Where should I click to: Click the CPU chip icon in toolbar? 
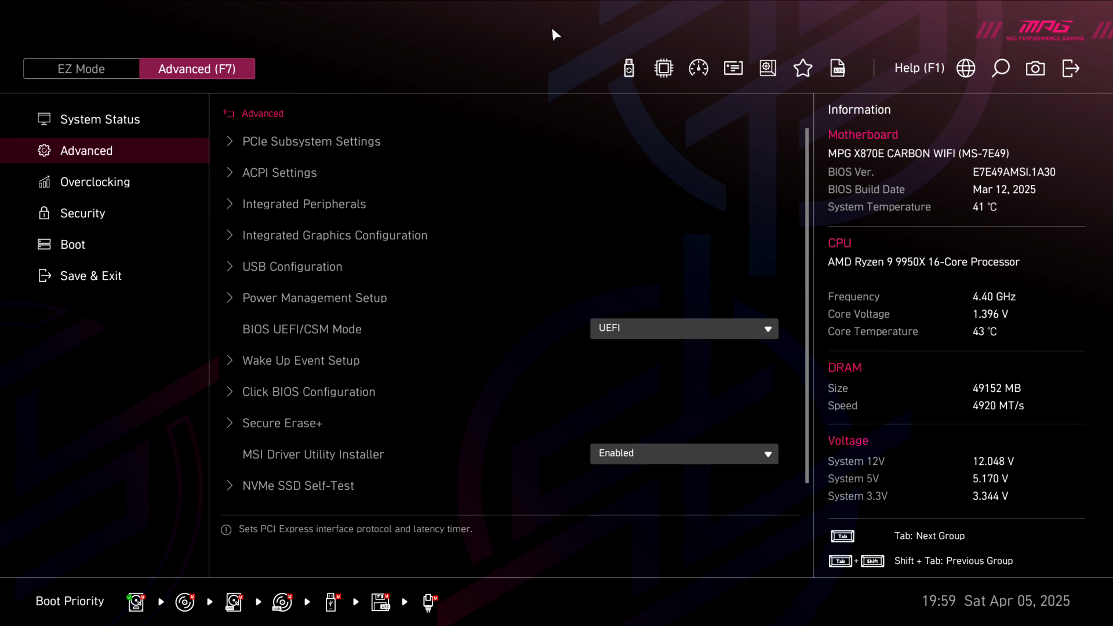[664, 68]
